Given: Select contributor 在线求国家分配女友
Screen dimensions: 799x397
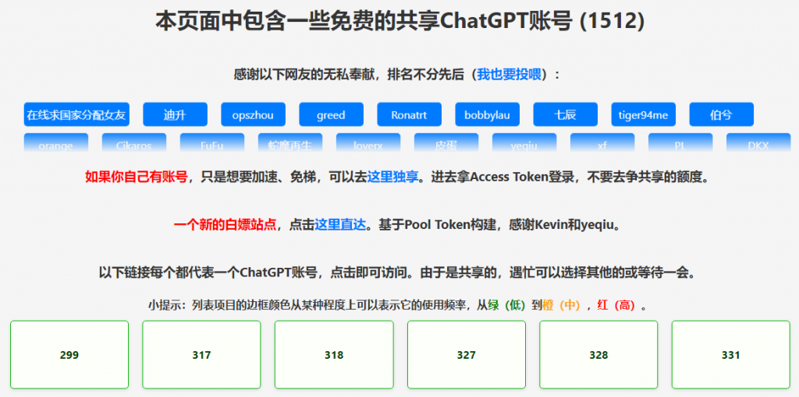Looking at the screenshot, I should click(x=76, y=114).
